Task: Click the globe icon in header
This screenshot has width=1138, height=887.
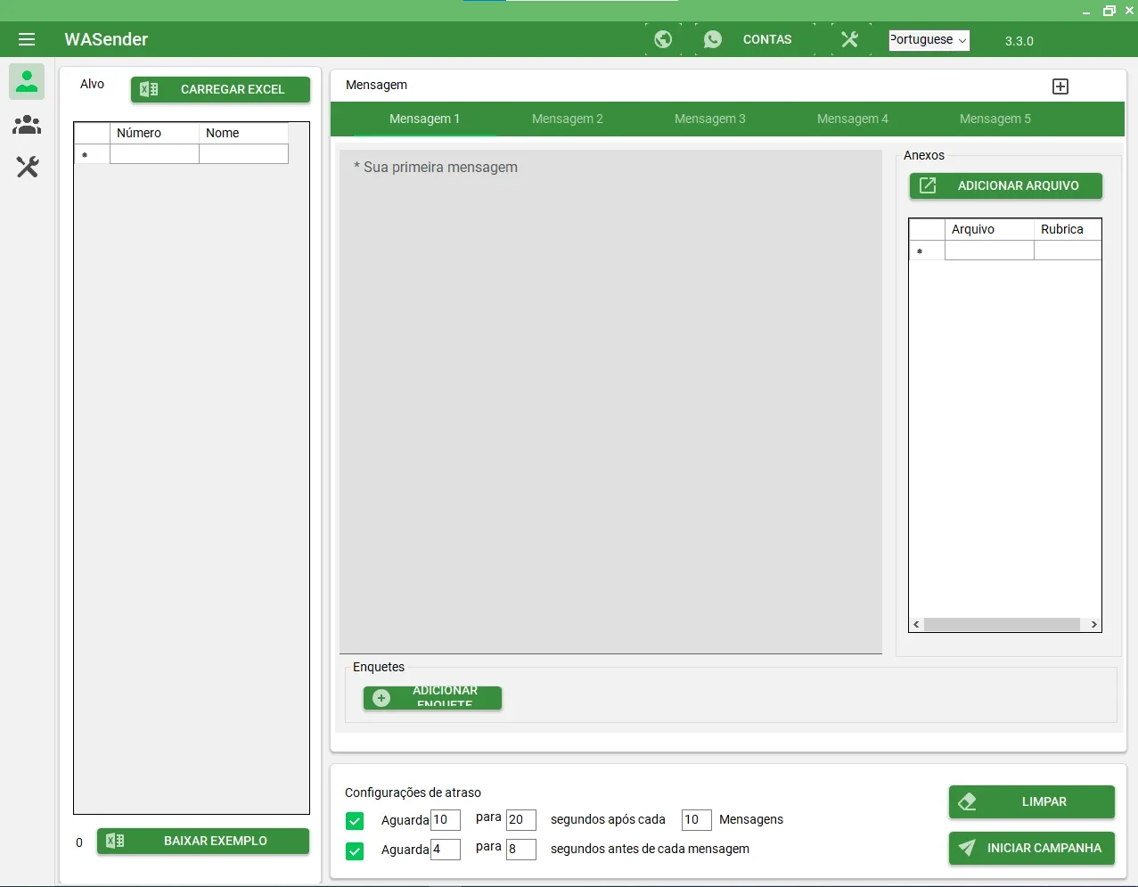Action: pos(663,39)
